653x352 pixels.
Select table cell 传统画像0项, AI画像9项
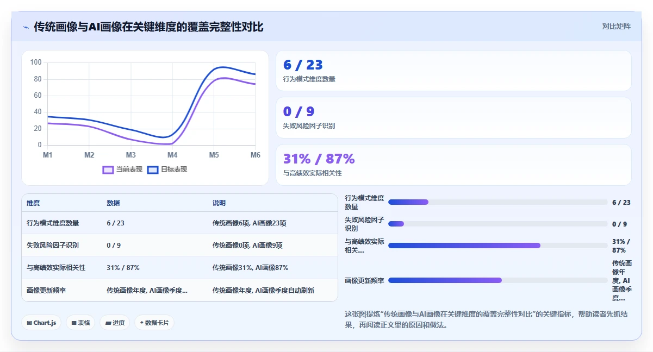click(247, 246)
